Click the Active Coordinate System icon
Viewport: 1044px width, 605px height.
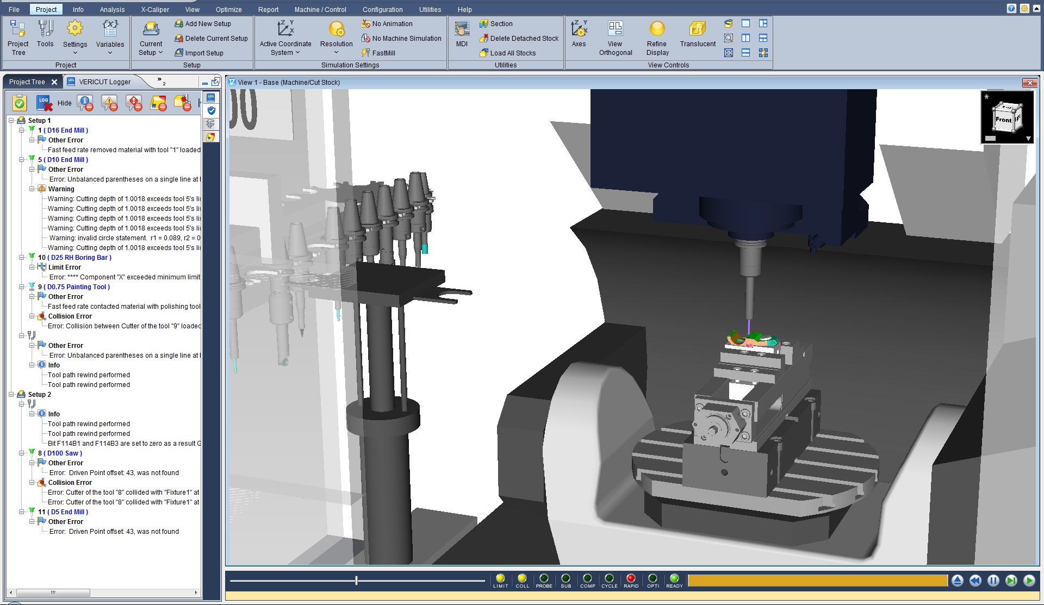point(284,34)
